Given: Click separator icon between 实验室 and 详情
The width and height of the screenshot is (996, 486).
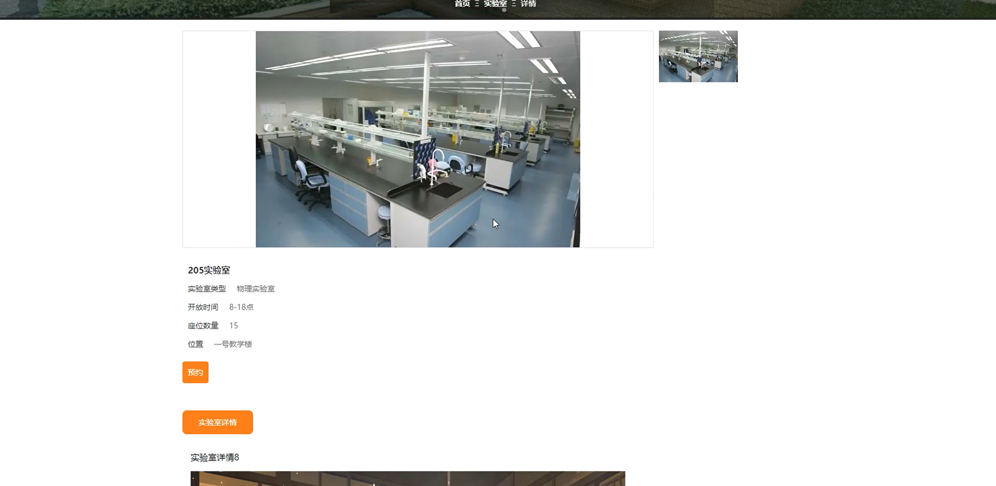Looking at the screenshot, I should click(514, 4).
